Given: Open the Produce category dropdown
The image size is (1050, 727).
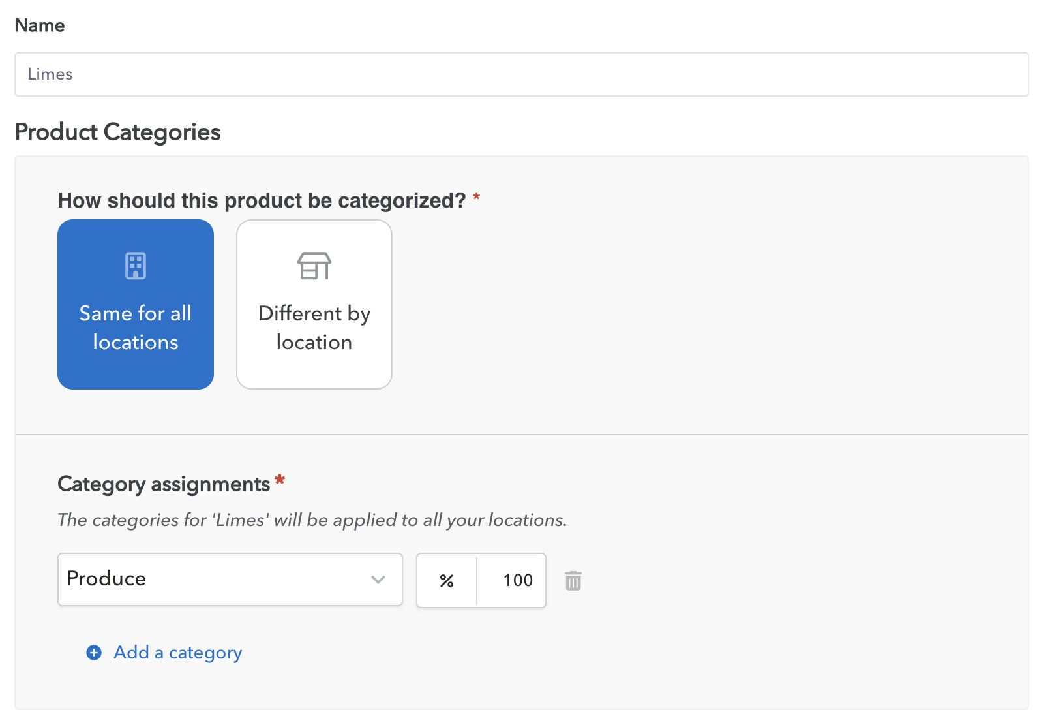Looking at the screenshot, I should point(230,580).
